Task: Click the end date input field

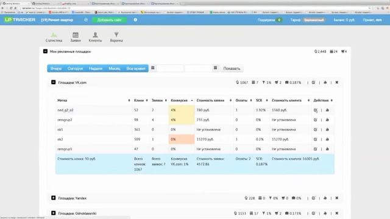Action: 199,68
